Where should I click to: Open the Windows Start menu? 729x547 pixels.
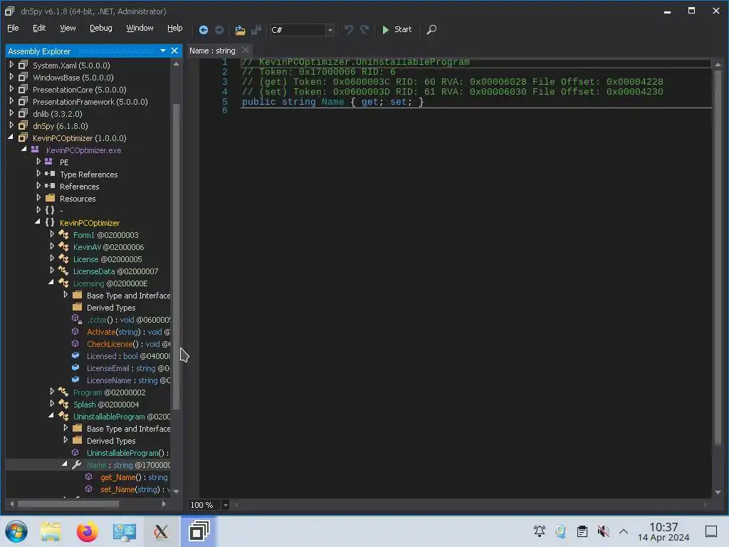pos(16,531)
